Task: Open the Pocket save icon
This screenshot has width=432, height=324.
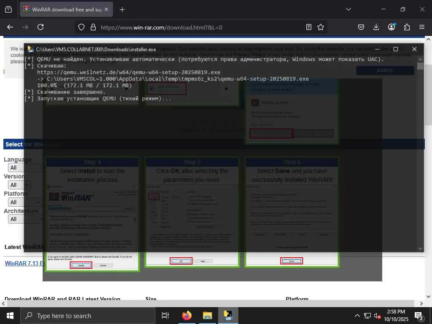Action: click(361, 27)
